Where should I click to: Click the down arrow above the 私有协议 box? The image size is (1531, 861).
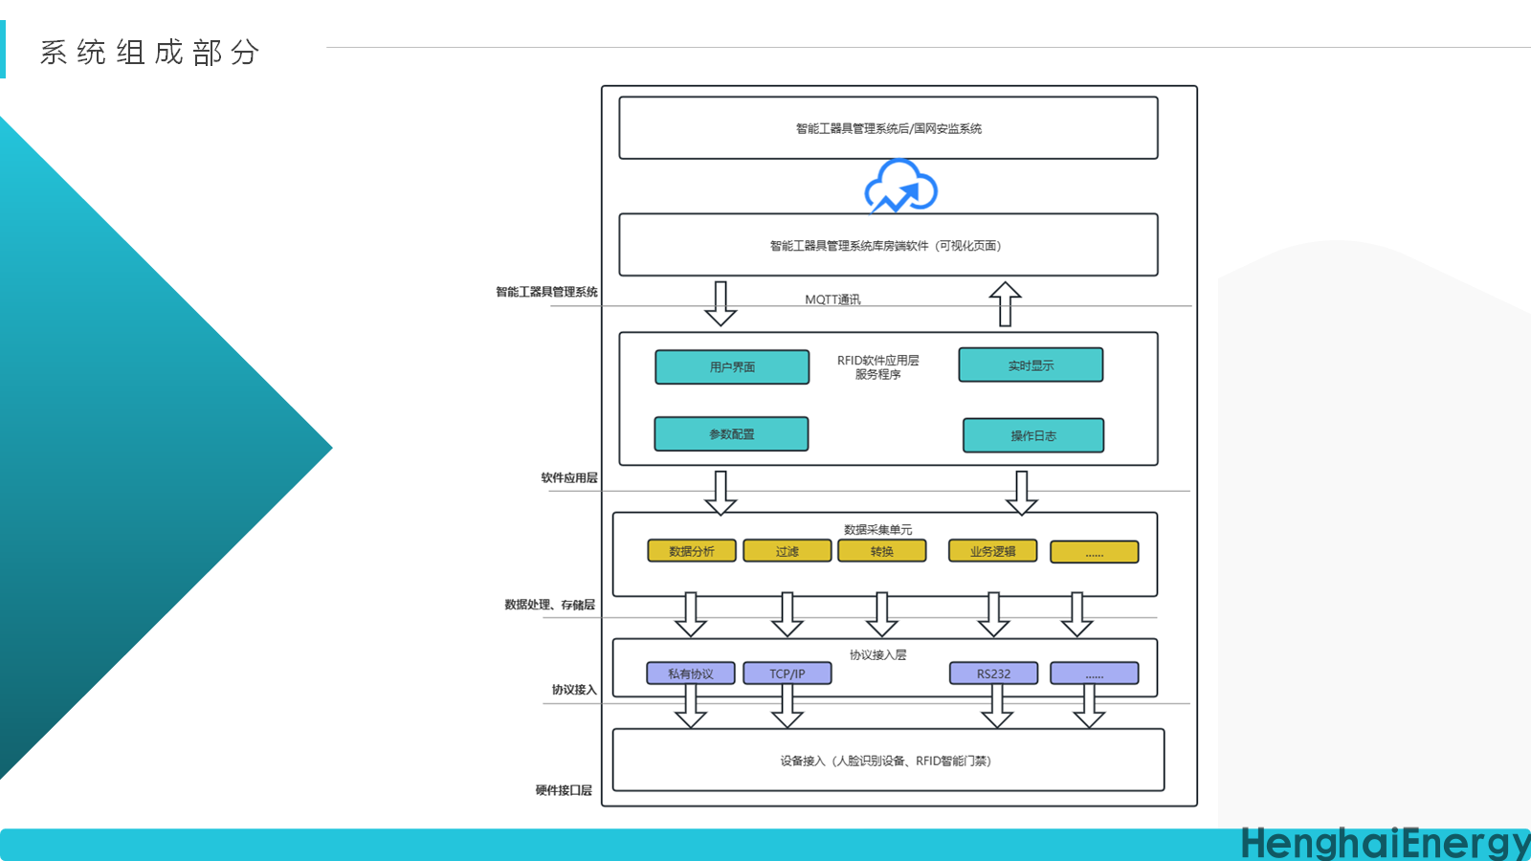point(690,614)
